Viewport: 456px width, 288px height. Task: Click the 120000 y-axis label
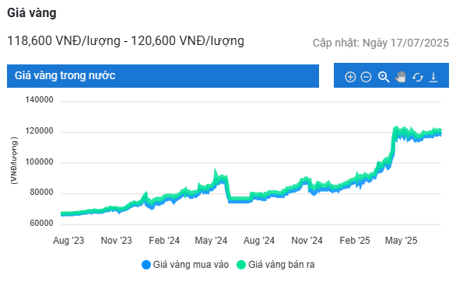[x=39, y=131]
